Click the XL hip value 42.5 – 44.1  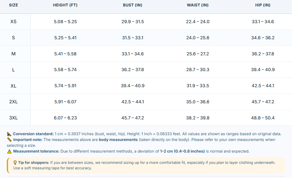pos(263,86)
